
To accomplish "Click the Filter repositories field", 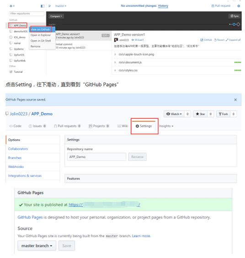I will tap(27, 14).
